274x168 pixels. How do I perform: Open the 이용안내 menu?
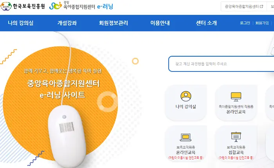coord(160,23)
